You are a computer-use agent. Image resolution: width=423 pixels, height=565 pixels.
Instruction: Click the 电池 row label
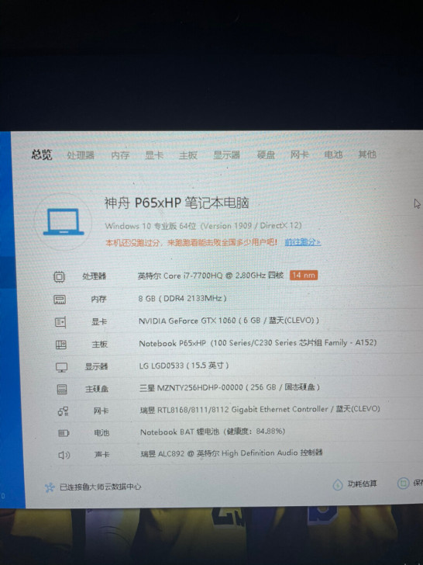[101, 433]
